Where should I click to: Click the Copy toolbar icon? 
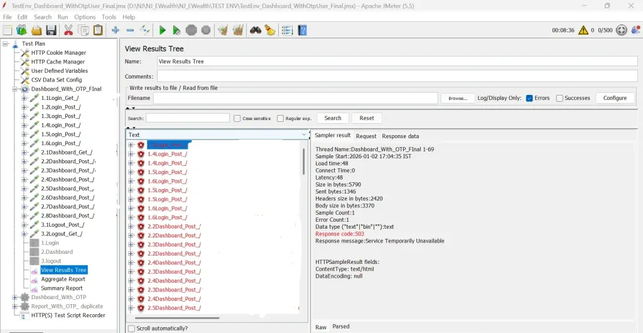click(84, 30)
